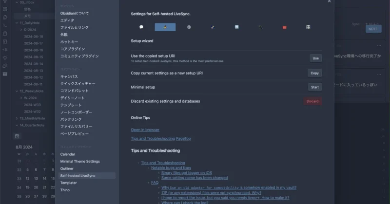Open more options on second Thino card

click(x=379, y=74)
